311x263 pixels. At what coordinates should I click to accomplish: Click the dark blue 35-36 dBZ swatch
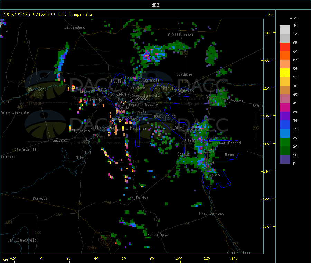coord(285,124)
